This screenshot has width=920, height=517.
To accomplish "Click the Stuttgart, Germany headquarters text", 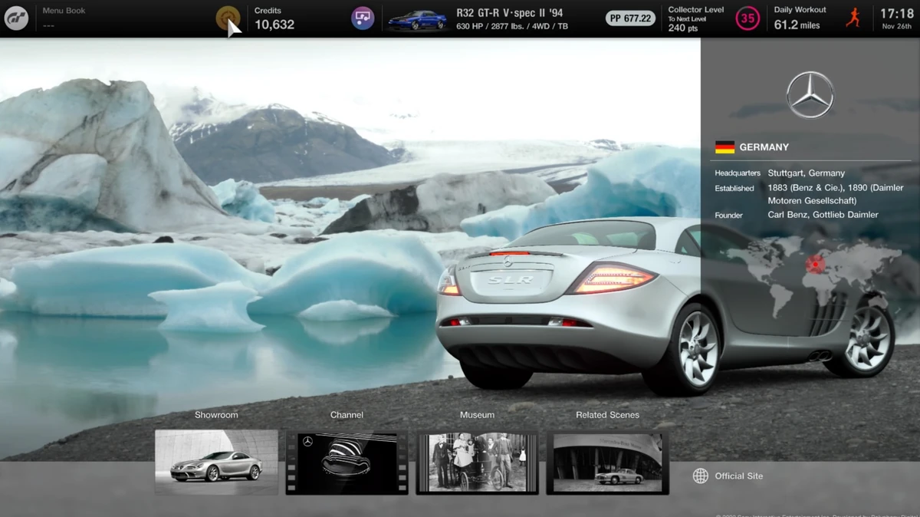I will (807, 173).
